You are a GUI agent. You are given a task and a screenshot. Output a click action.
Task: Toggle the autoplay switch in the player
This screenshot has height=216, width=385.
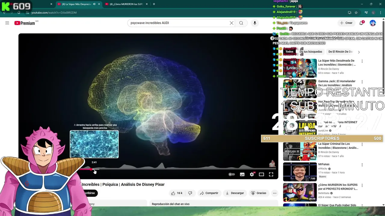click(232, 174)
